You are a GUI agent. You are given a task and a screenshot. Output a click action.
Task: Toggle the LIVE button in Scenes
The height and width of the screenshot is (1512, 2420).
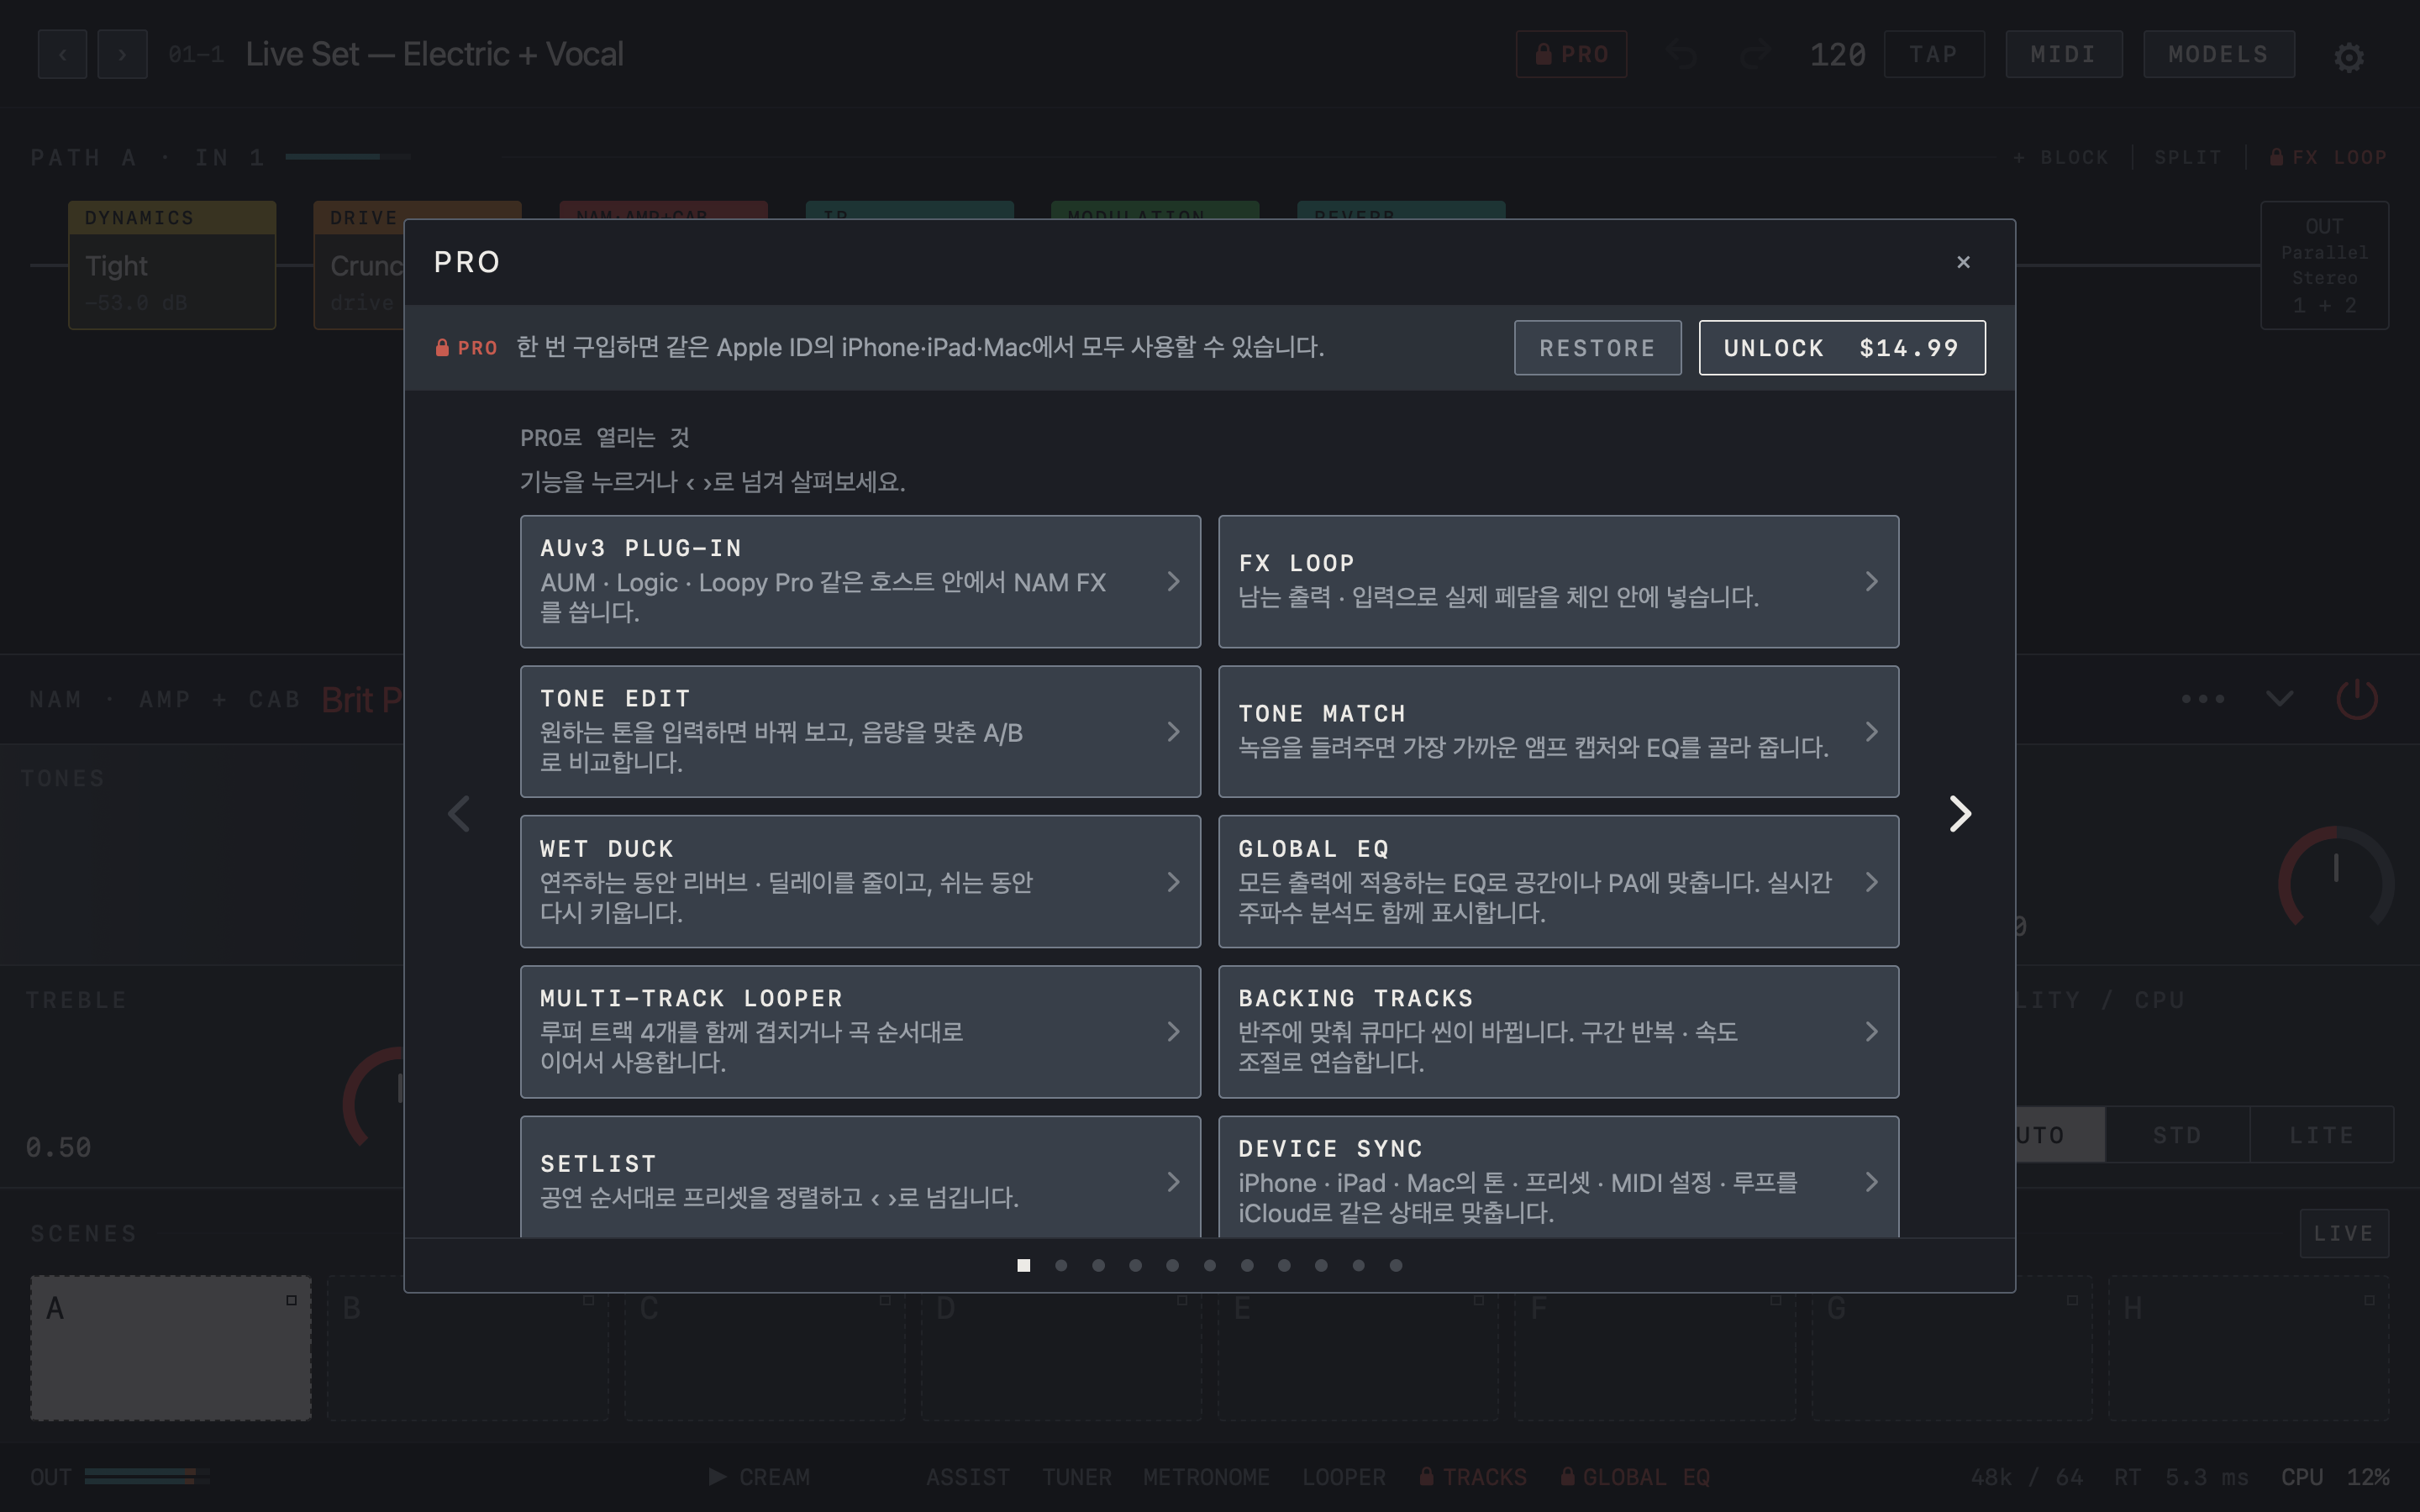coord(2343,1233)
